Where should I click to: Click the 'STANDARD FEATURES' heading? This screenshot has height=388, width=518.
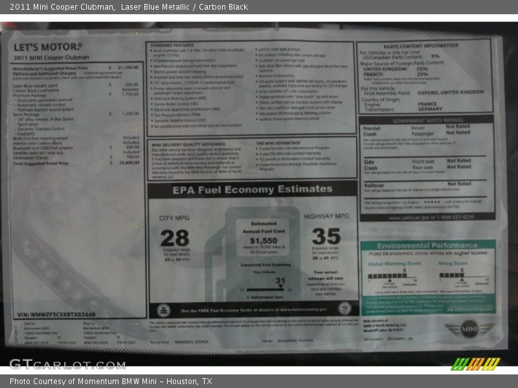coord(172,45)
